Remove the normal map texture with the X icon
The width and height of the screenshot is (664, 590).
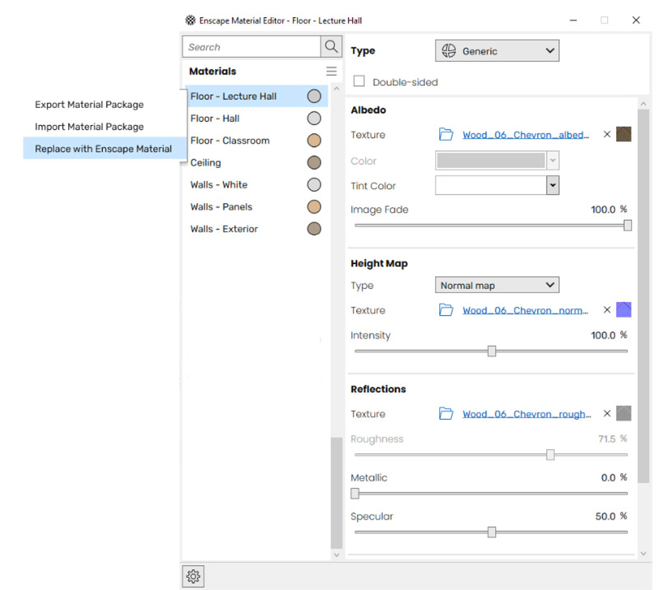click(x=607, y=310)
